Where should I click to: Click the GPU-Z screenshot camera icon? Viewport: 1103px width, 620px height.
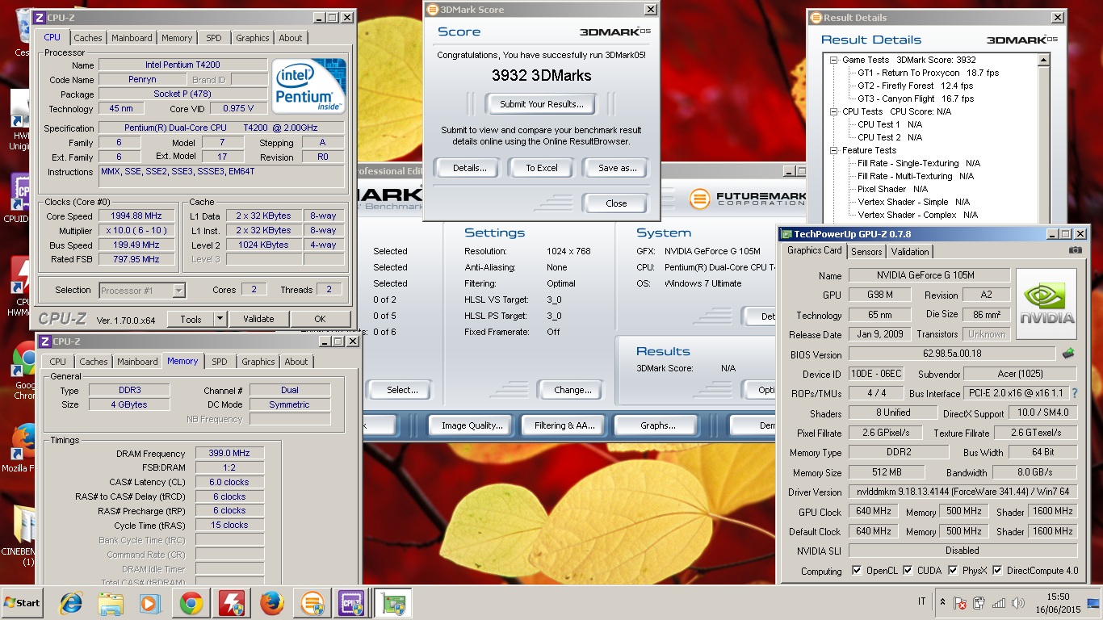point(1075,250)
